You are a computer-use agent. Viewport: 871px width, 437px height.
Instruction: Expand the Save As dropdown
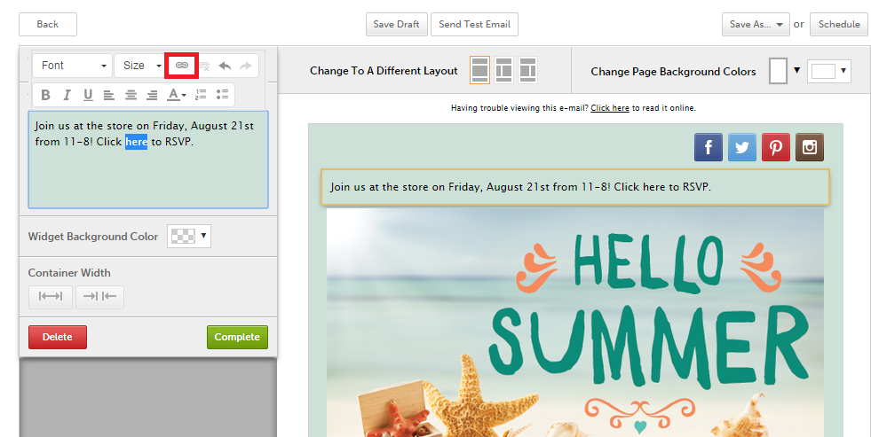[x=756, y=25]
